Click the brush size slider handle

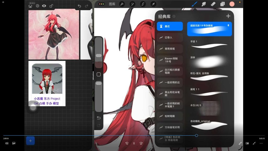(x=99, y=56)
